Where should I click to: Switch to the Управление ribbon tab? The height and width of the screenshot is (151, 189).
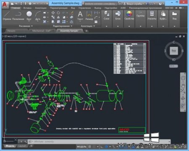coord(84,8)
